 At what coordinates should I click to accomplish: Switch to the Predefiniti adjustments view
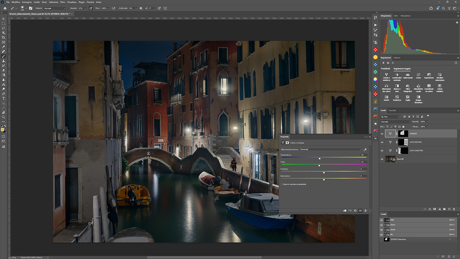pos(385,68)
